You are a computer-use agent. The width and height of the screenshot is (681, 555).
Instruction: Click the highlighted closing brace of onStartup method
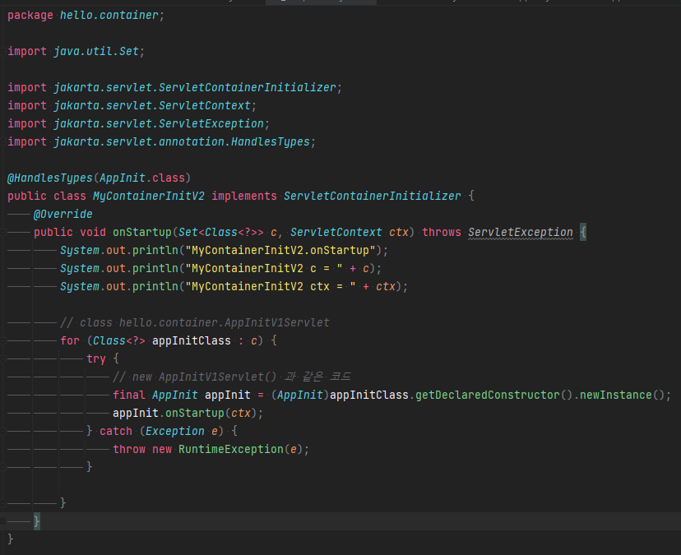[37, 521]
